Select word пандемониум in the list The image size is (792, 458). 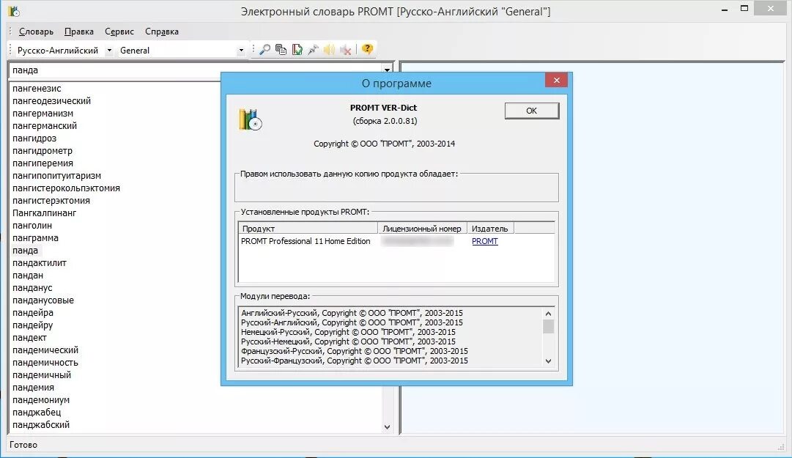click(x=41, y=400)
